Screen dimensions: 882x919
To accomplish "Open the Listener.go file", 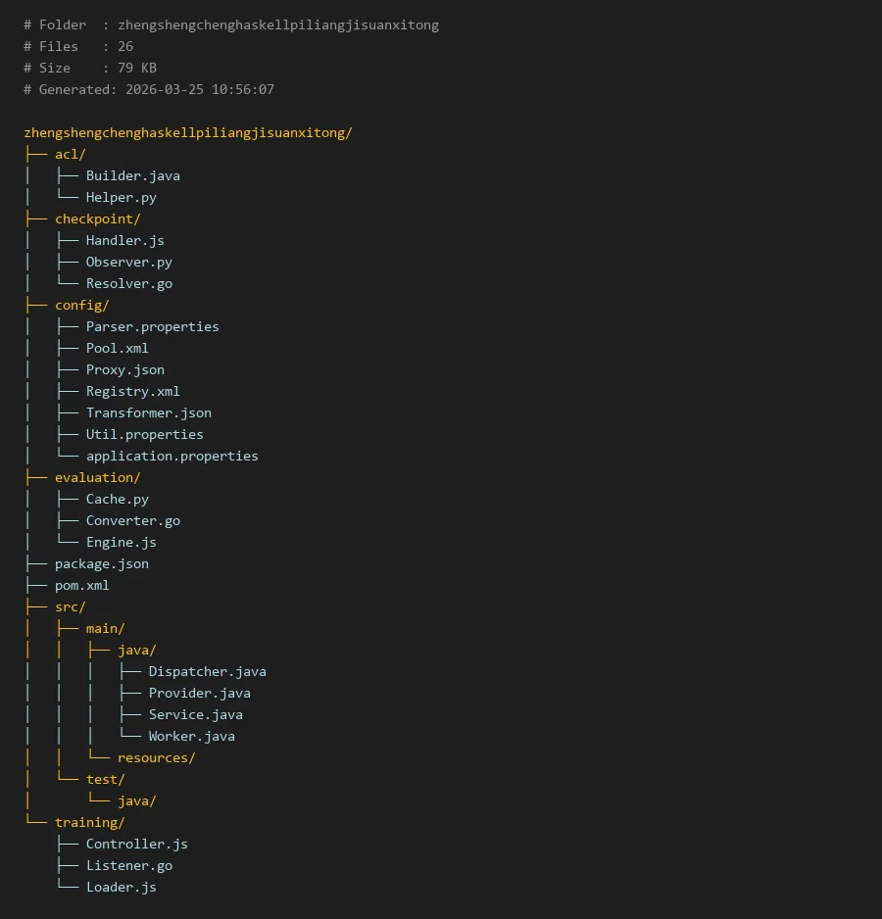I will [128, 865].
